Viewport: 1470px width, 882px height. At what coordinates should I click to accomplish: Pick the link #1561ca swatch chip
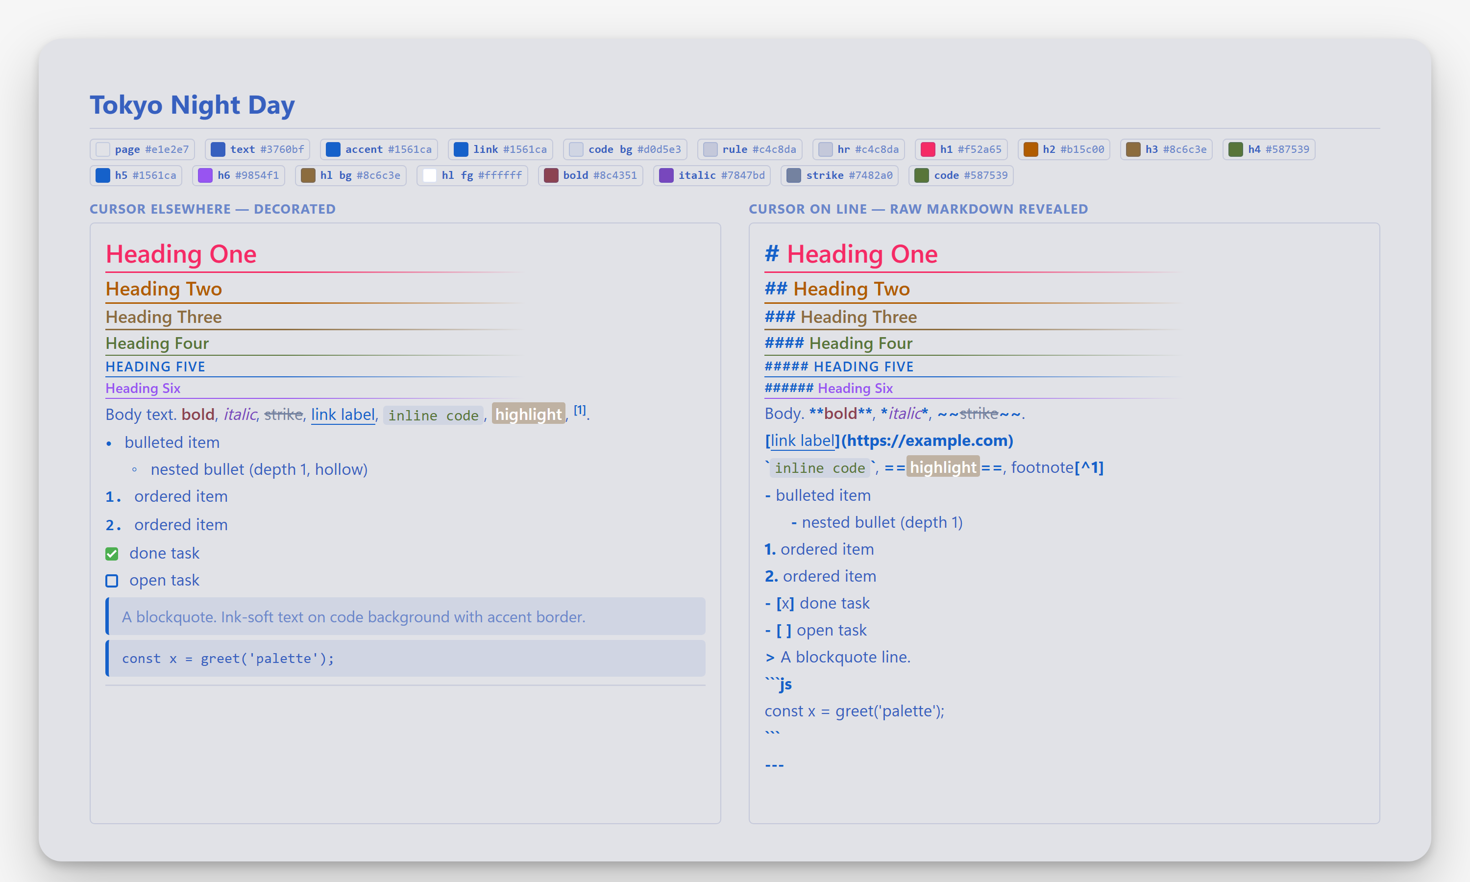[x=500, y=149]
